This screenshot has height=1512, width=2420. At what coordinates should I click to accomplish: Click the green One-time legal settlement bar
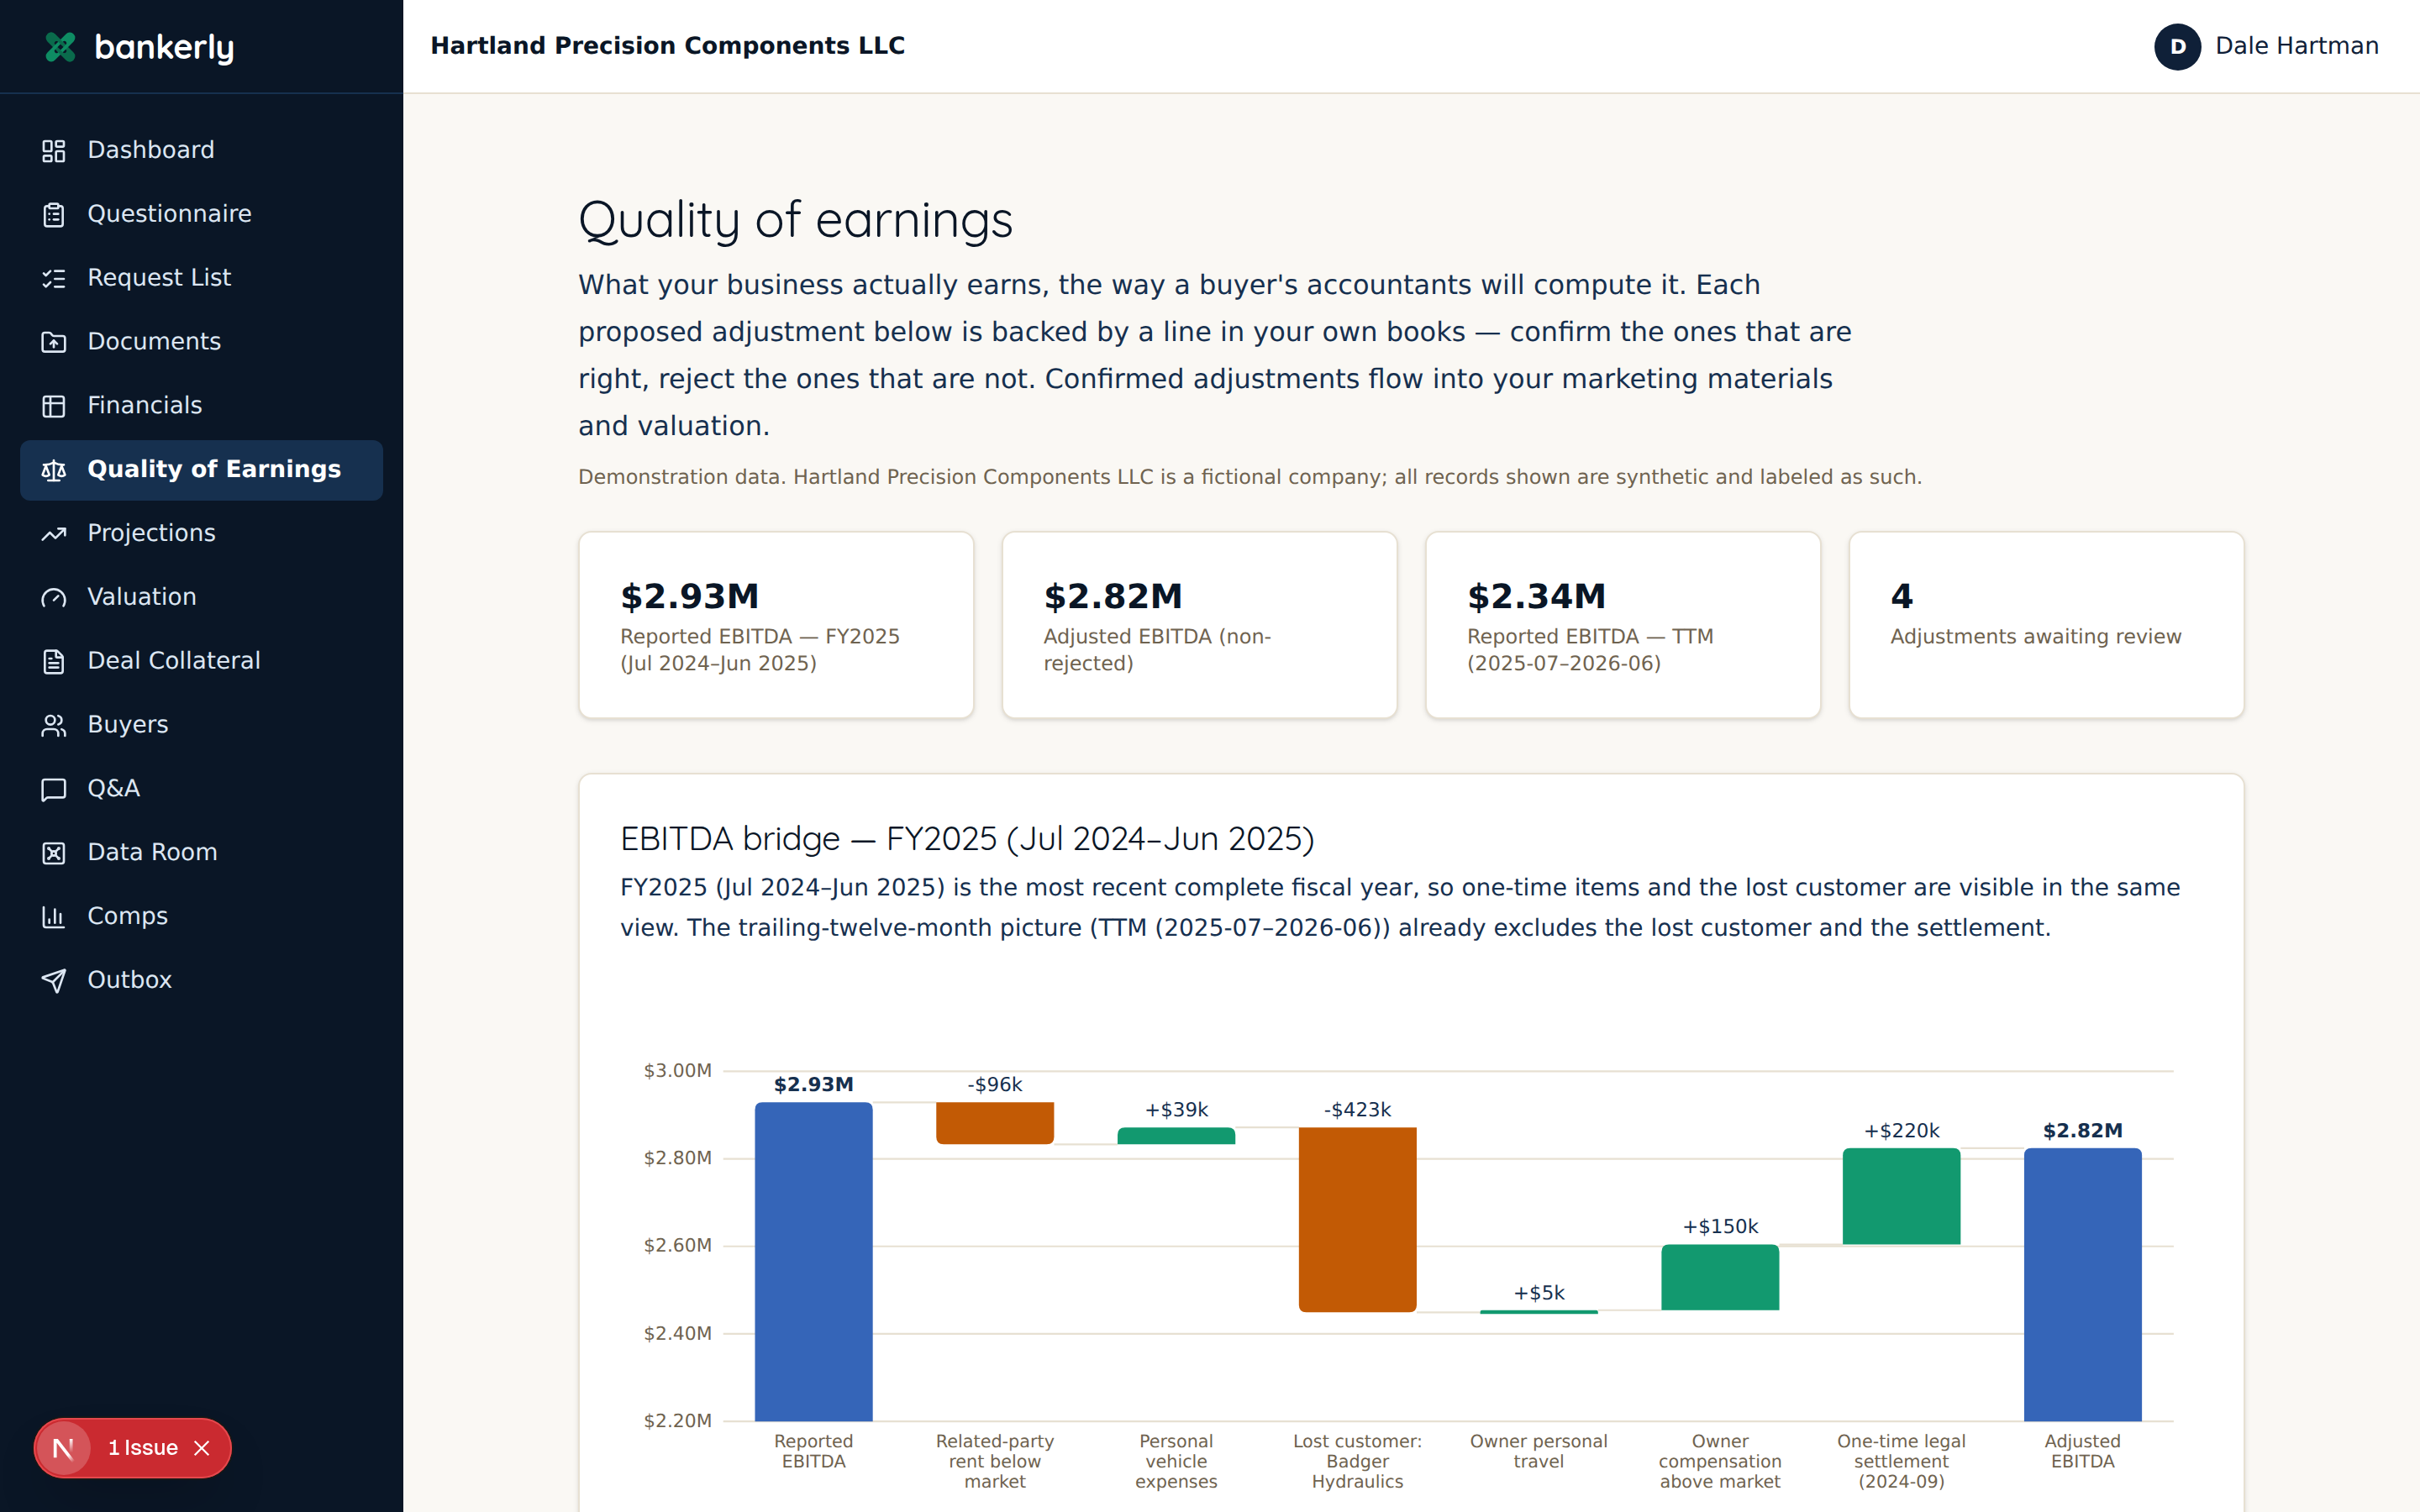pyautogui.click(x=1901, y=1196)
